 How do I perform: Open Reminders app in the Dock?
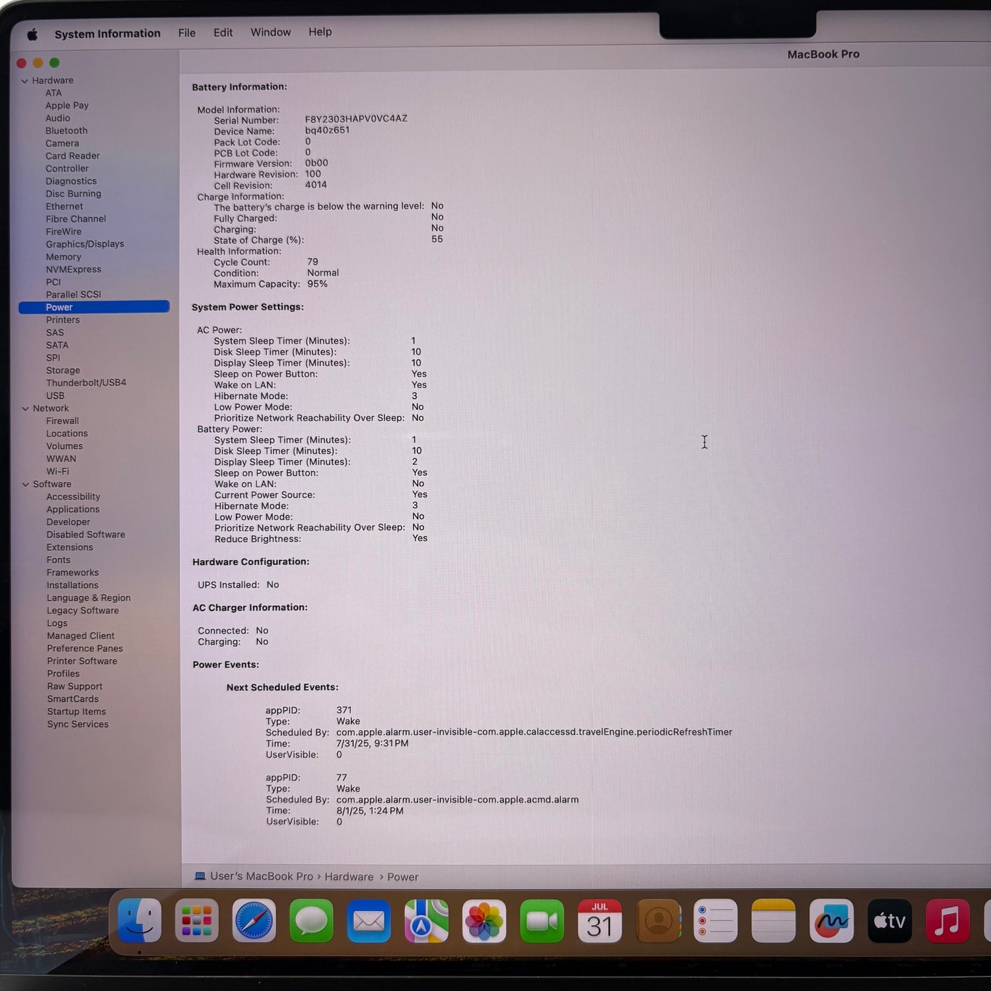716,920
